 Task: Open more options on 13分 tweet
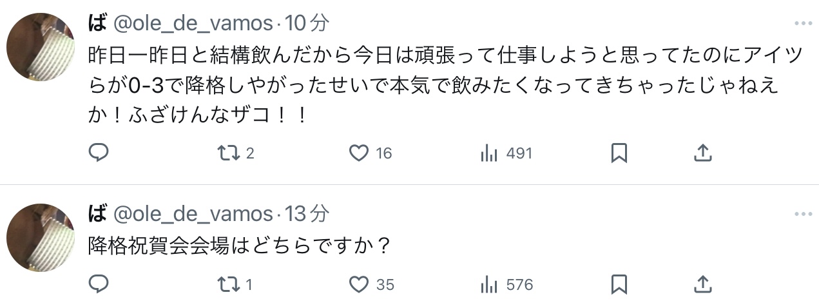tap(803, 213)
